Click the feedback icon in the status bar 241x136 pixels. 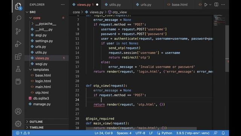click(215, 133)
